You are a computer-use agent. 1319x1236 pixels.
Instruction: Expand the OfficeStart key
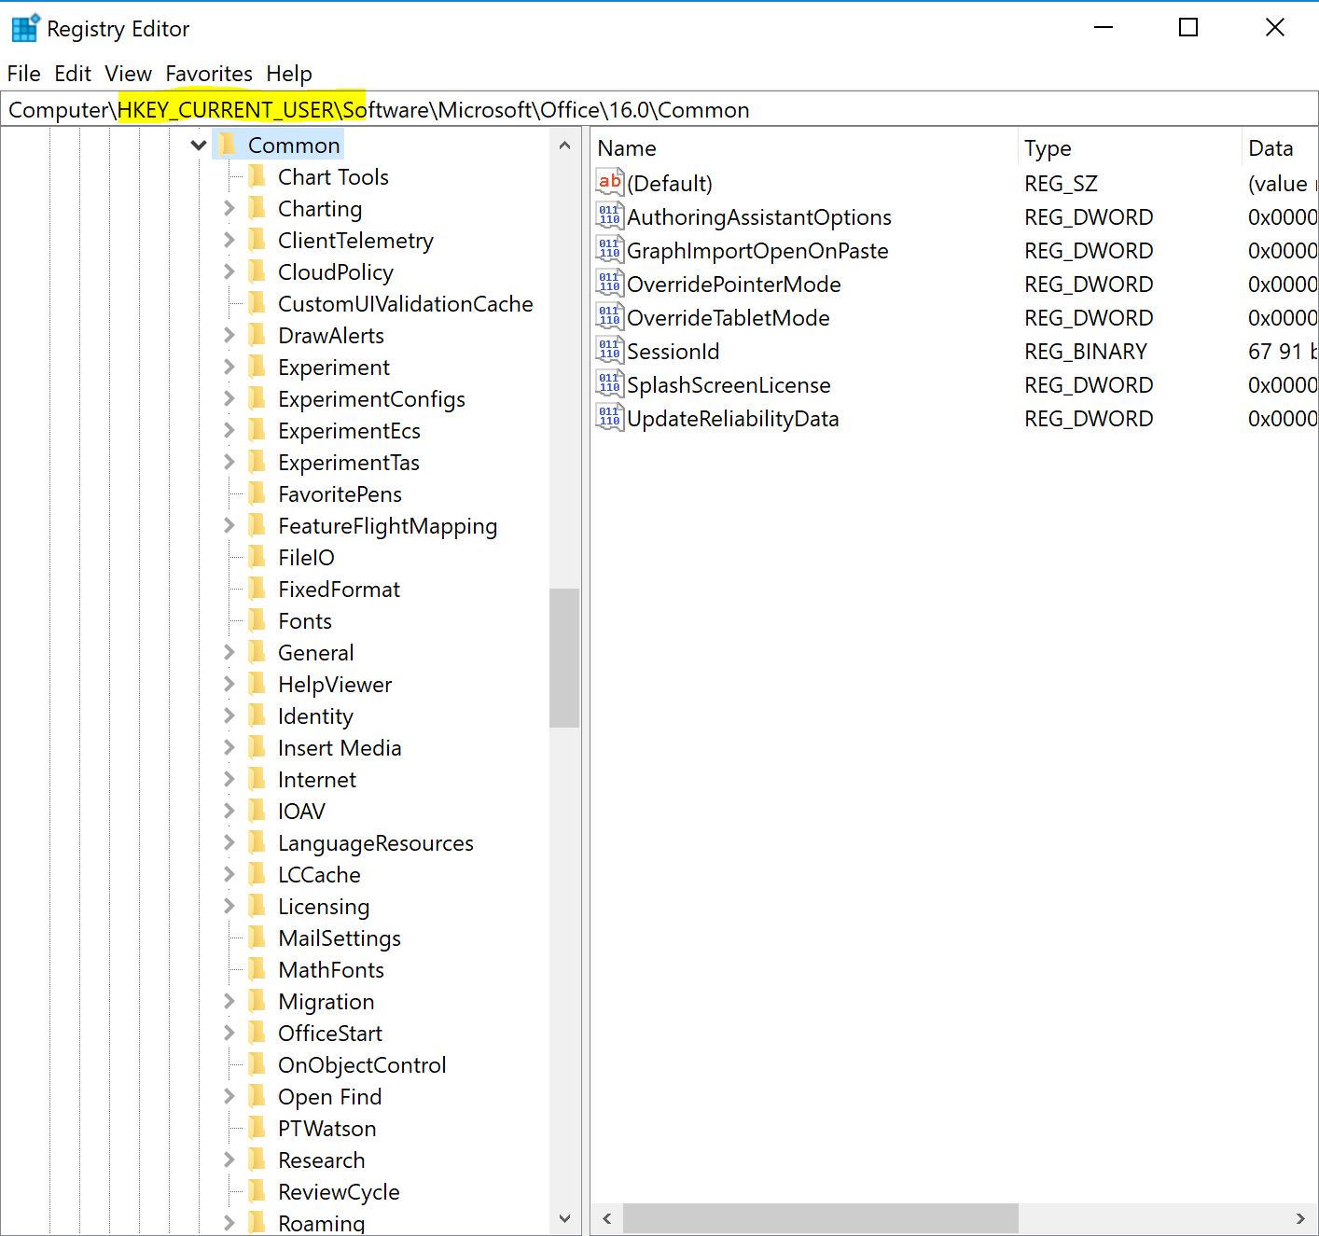[x=229, y=1033]
